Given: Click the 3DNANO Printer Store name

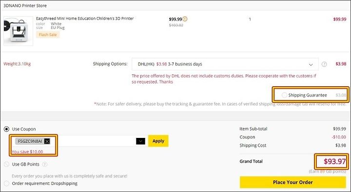Looking at the screenshot, I should pos(25,5).
